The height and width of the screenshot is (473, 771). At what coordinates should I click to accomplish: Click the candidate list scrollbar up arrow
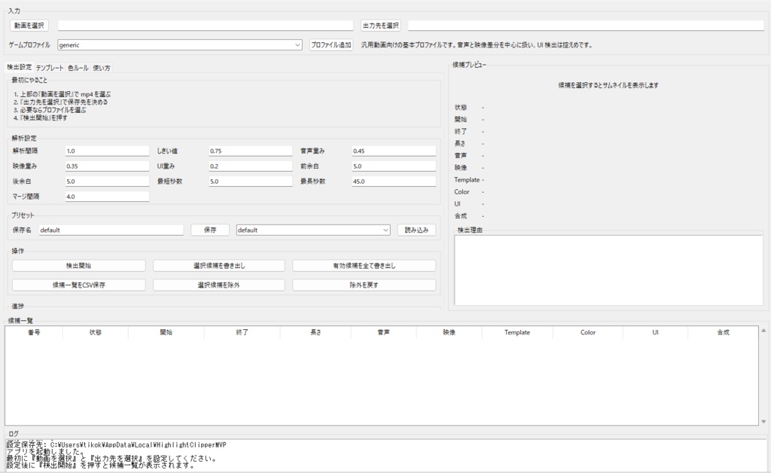tap(763, 331)
